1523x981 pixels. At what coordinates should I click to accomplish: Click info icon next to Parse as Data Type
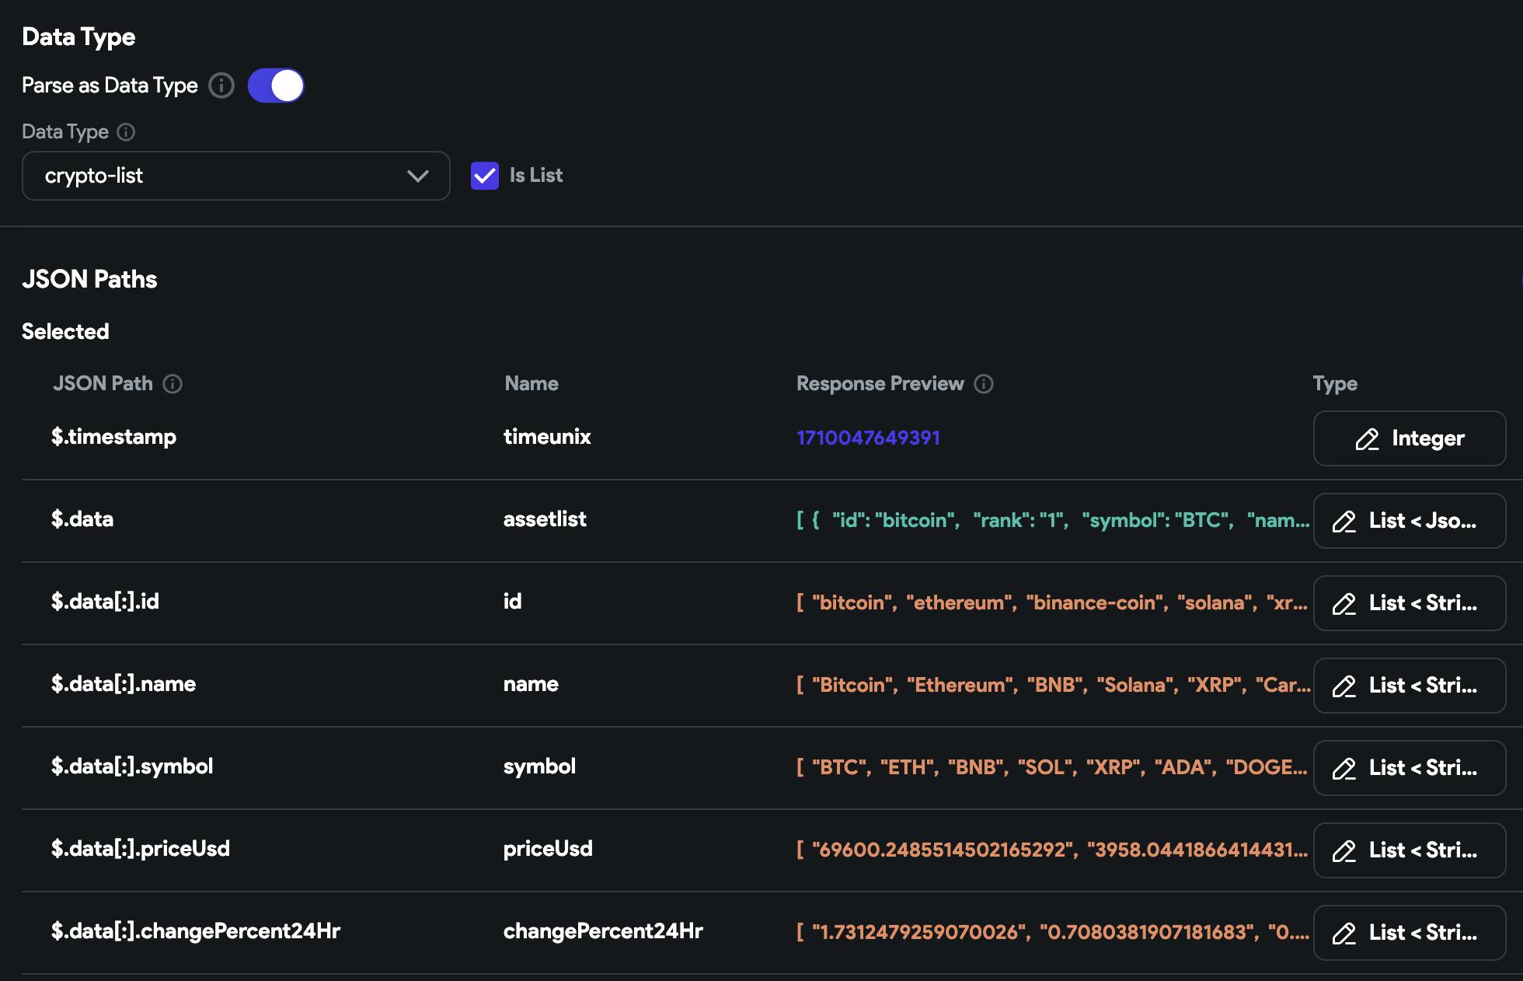(221, 86)
